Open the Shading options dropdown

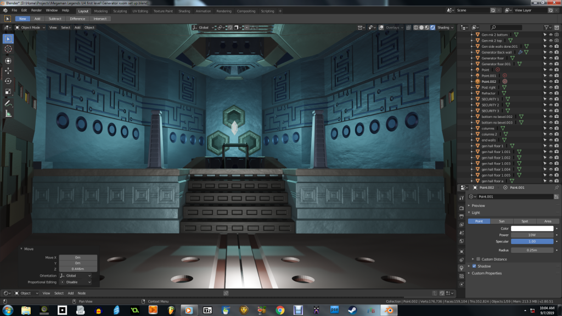[x=446, y=27]
